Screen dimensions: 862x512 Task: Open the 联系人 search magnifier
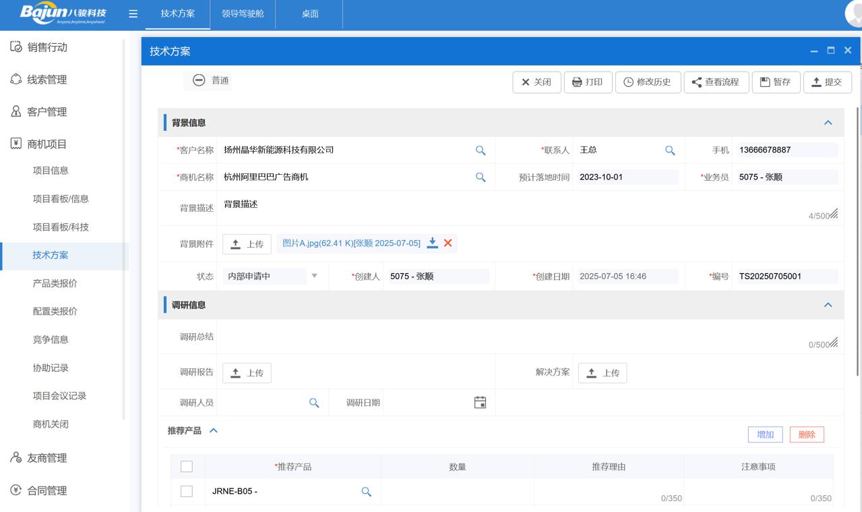[x=670, y=150]
